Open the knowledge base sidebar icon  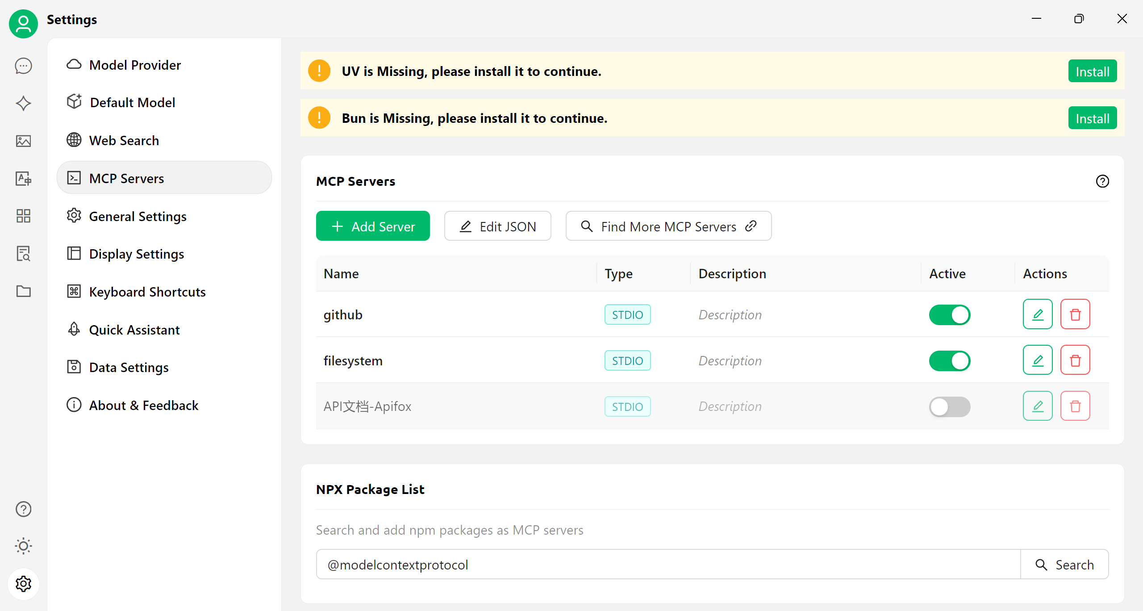pos(23,254)
